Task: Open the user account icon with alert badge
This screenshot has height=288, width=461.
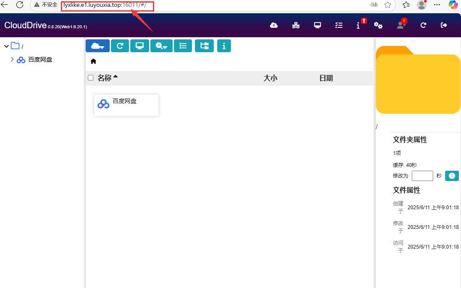Action: [x=401, y=25]
